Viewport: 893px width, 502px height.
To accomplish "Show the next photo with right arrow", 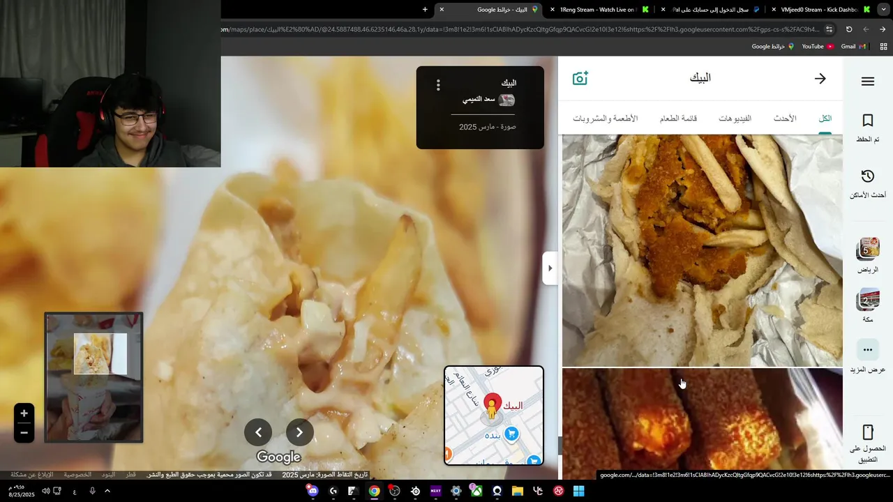I will pyautogui.click(x=299, y=432).
